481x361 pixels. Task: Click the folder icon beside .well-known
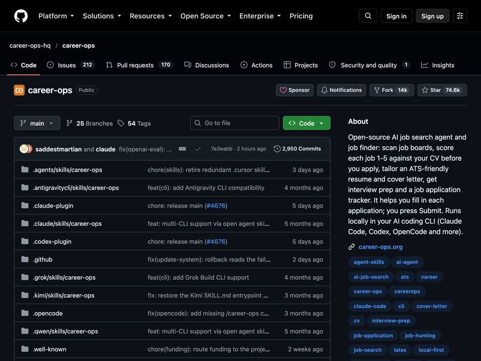25,349
